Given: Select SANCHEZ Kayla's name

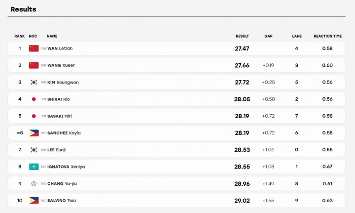Looking at the screenshot, I should [x=64, y=133].
